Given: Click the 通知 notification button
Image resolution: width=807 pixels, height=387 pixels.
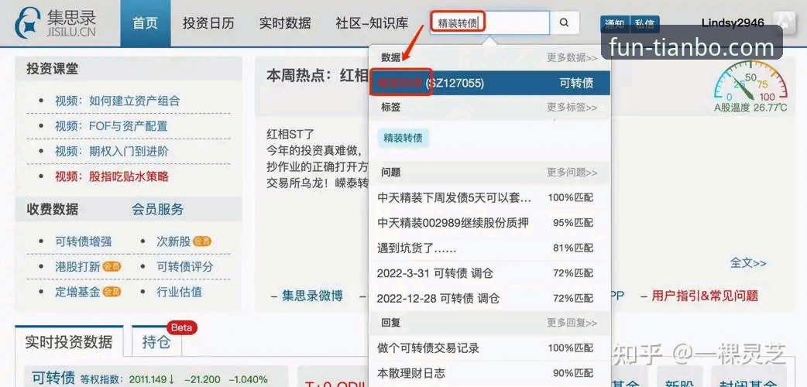Looking at the screenshot, I should pyautogui.click(x=615, y=24).
